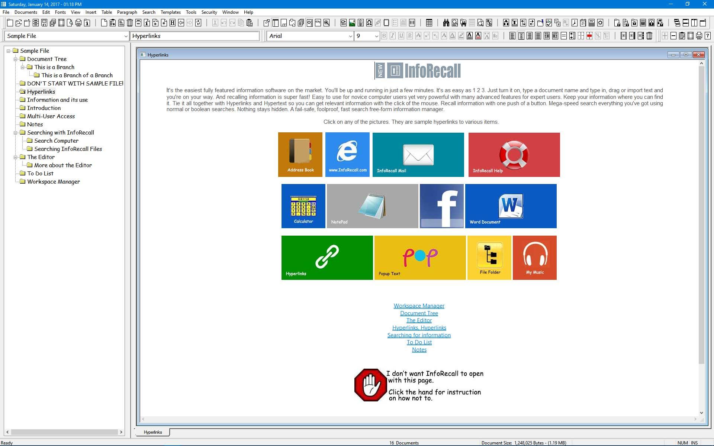Open the Security menu
Screen dimensions: 714x446
click(209, 12)
